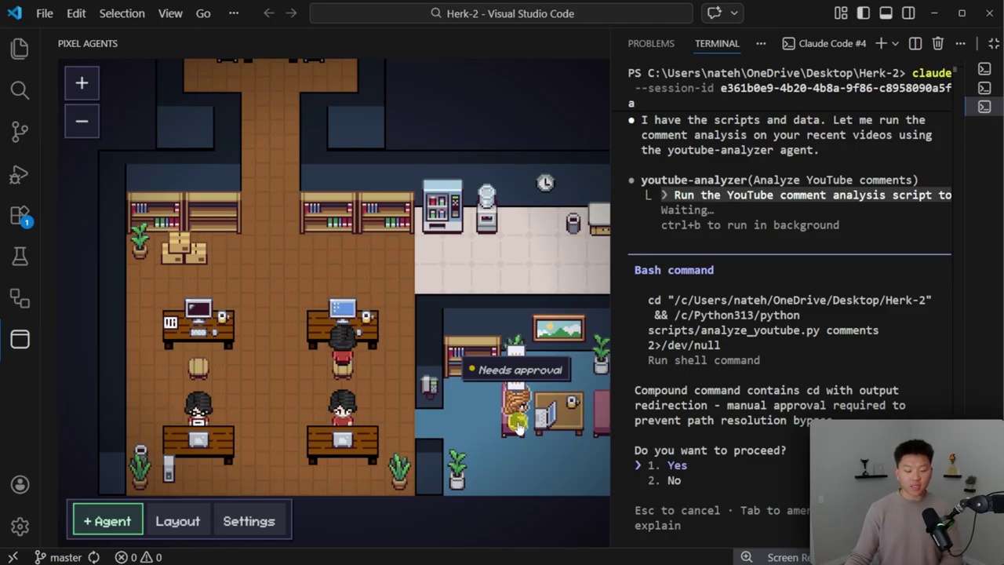Image resolution: width=1004 pixels, height=565 pixels.
Task: Click the + Agent button
Action: (x=107, y=521)
